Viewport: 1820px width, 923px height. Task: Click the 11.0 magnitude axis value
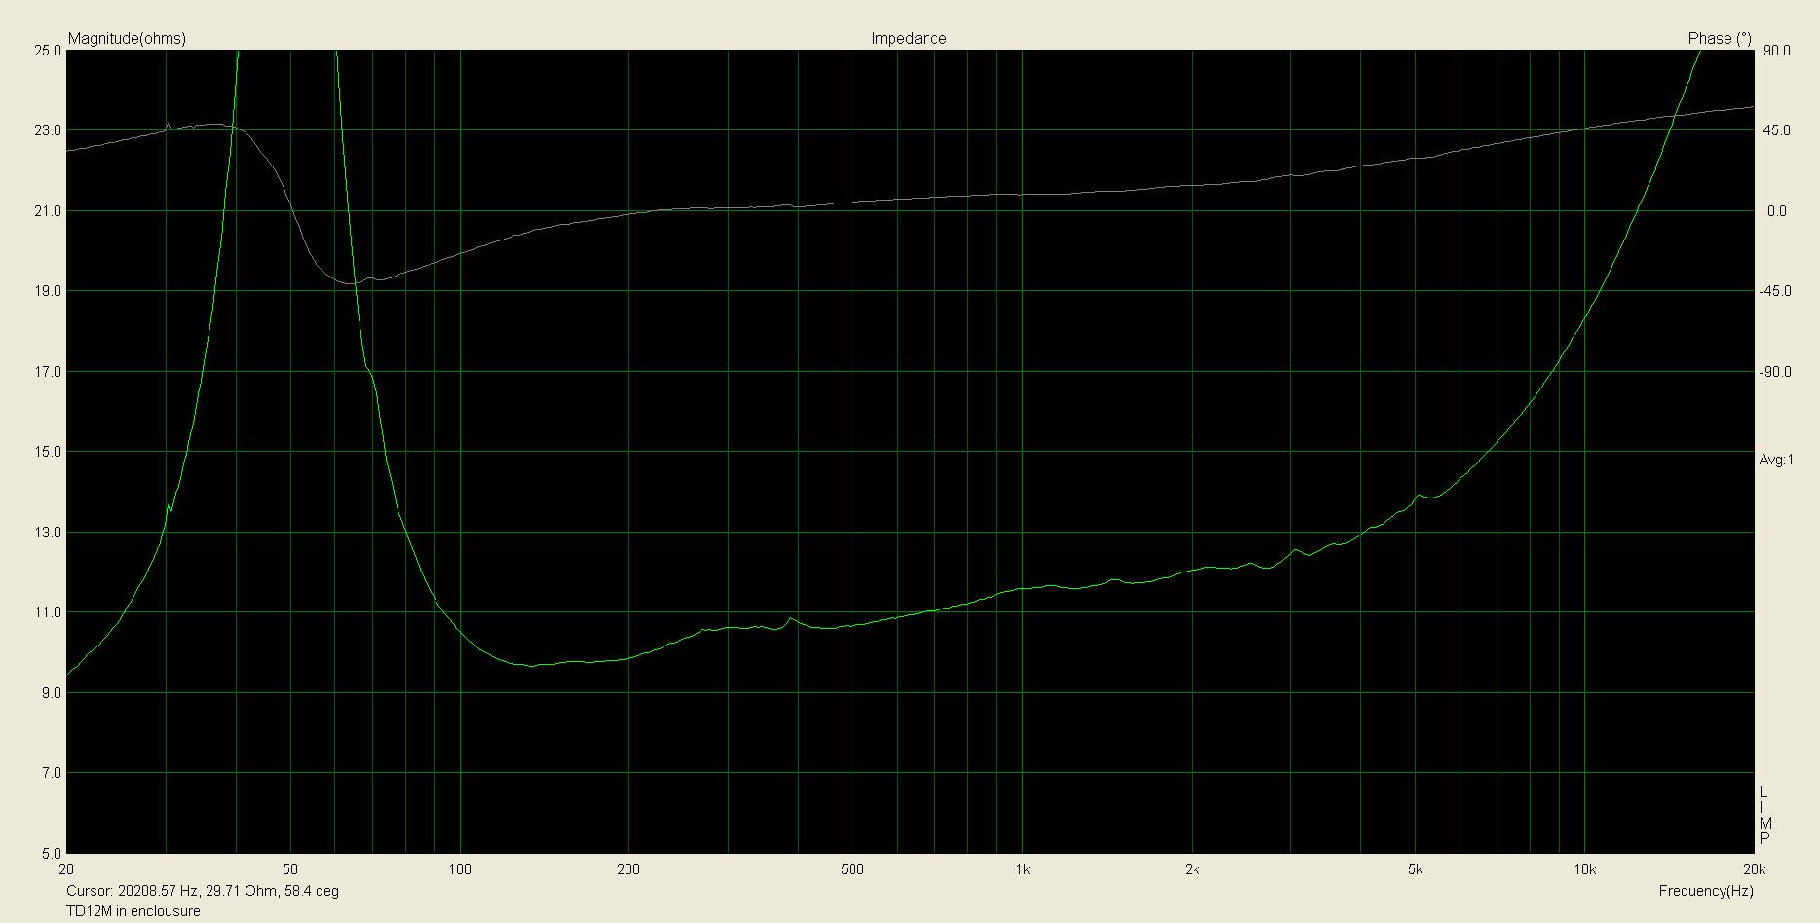click(x=49, y=612)
